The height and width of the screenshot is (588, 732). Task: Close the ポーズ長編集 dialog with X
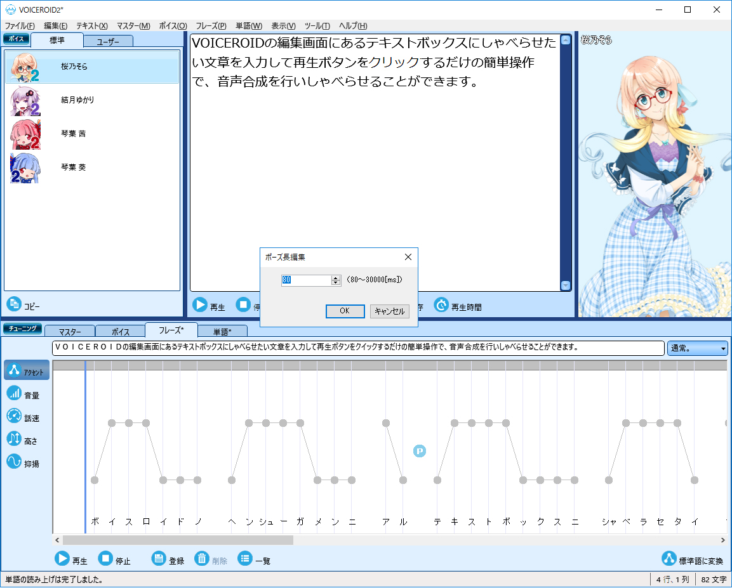(x=408, y=257)
